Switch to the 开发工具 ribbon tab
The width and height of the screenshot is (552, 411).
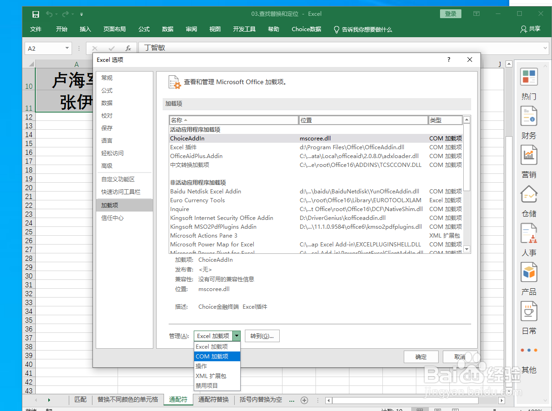244,29
